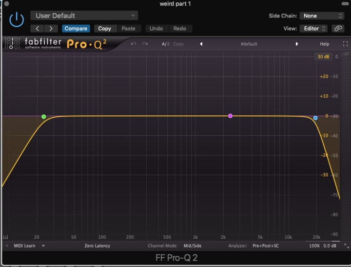This screenshot has height=267, width=351.
Task: Toggle full screen mode icon
Action: point(346,44)
